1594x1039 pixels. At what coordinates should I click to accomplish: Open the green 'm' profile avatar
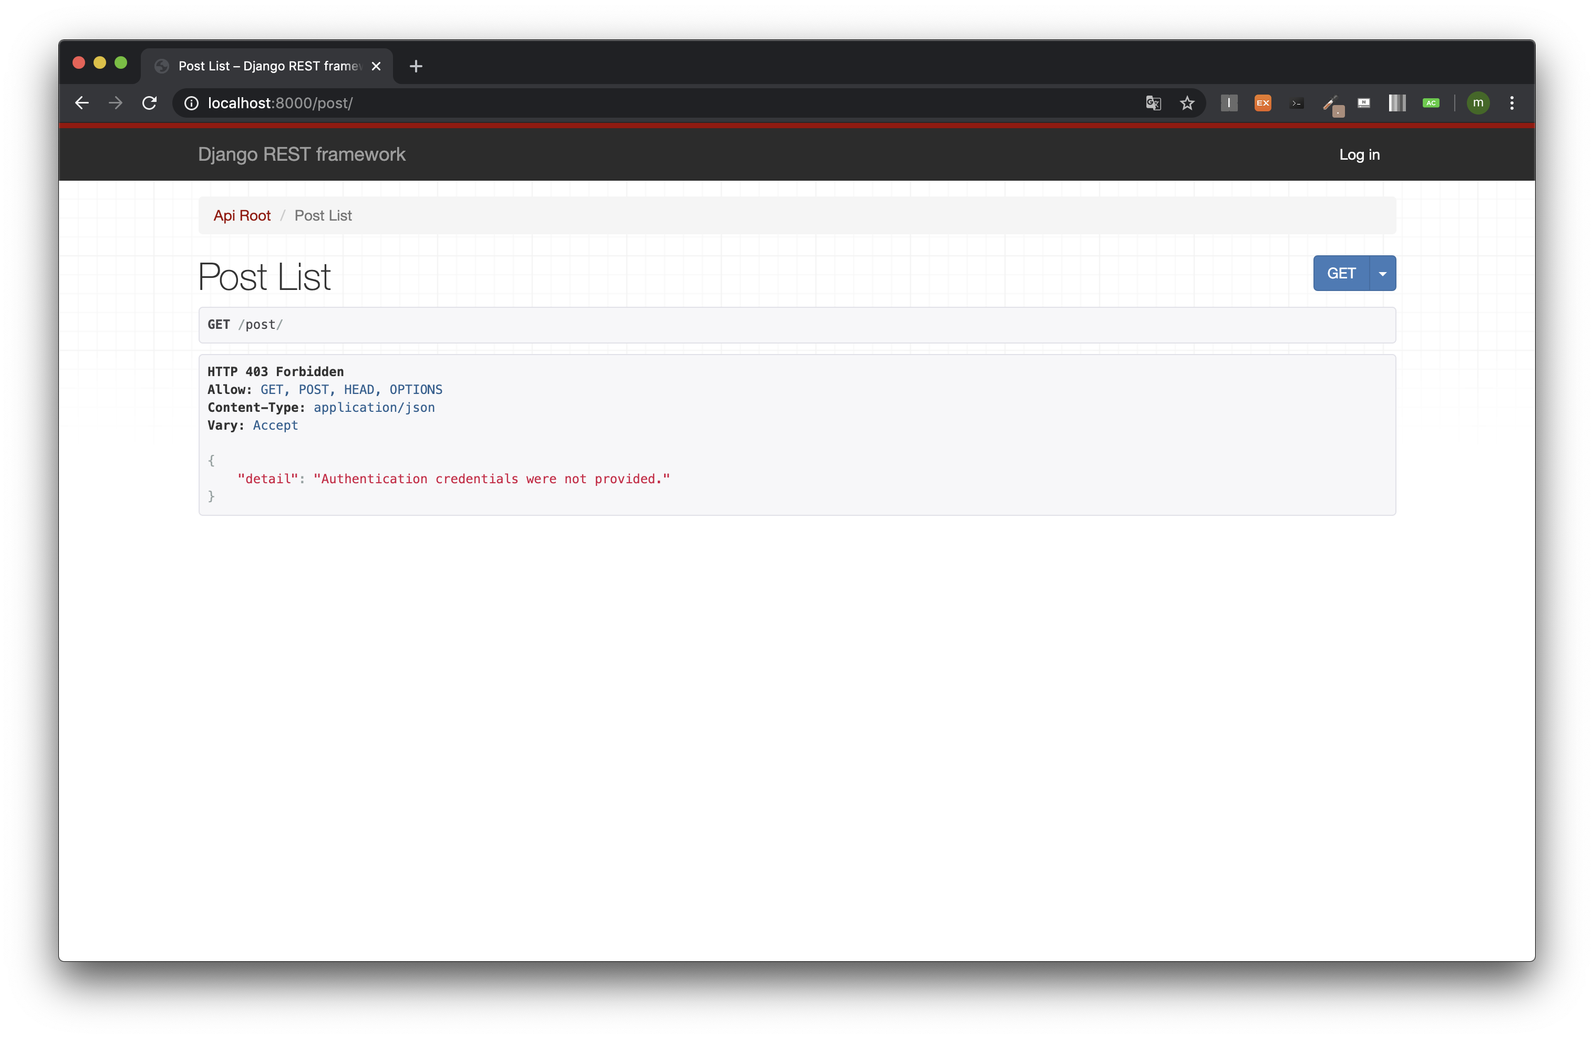(x=1478, y=103)
